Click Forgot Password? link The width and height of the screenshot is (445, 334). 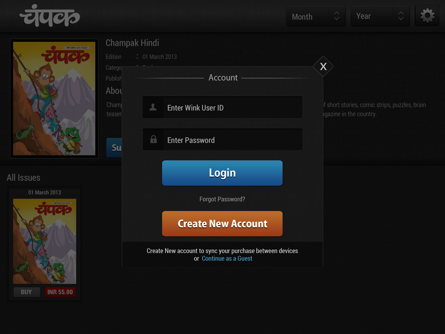coord(222,199)
